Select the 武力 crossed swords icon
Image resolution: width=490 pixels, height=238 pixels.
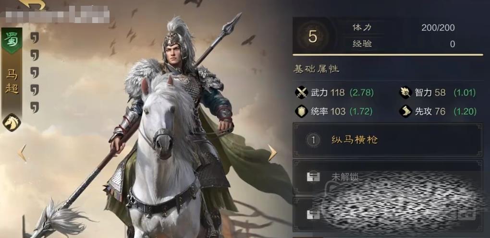pyautogui.click(x=302, y=93)
